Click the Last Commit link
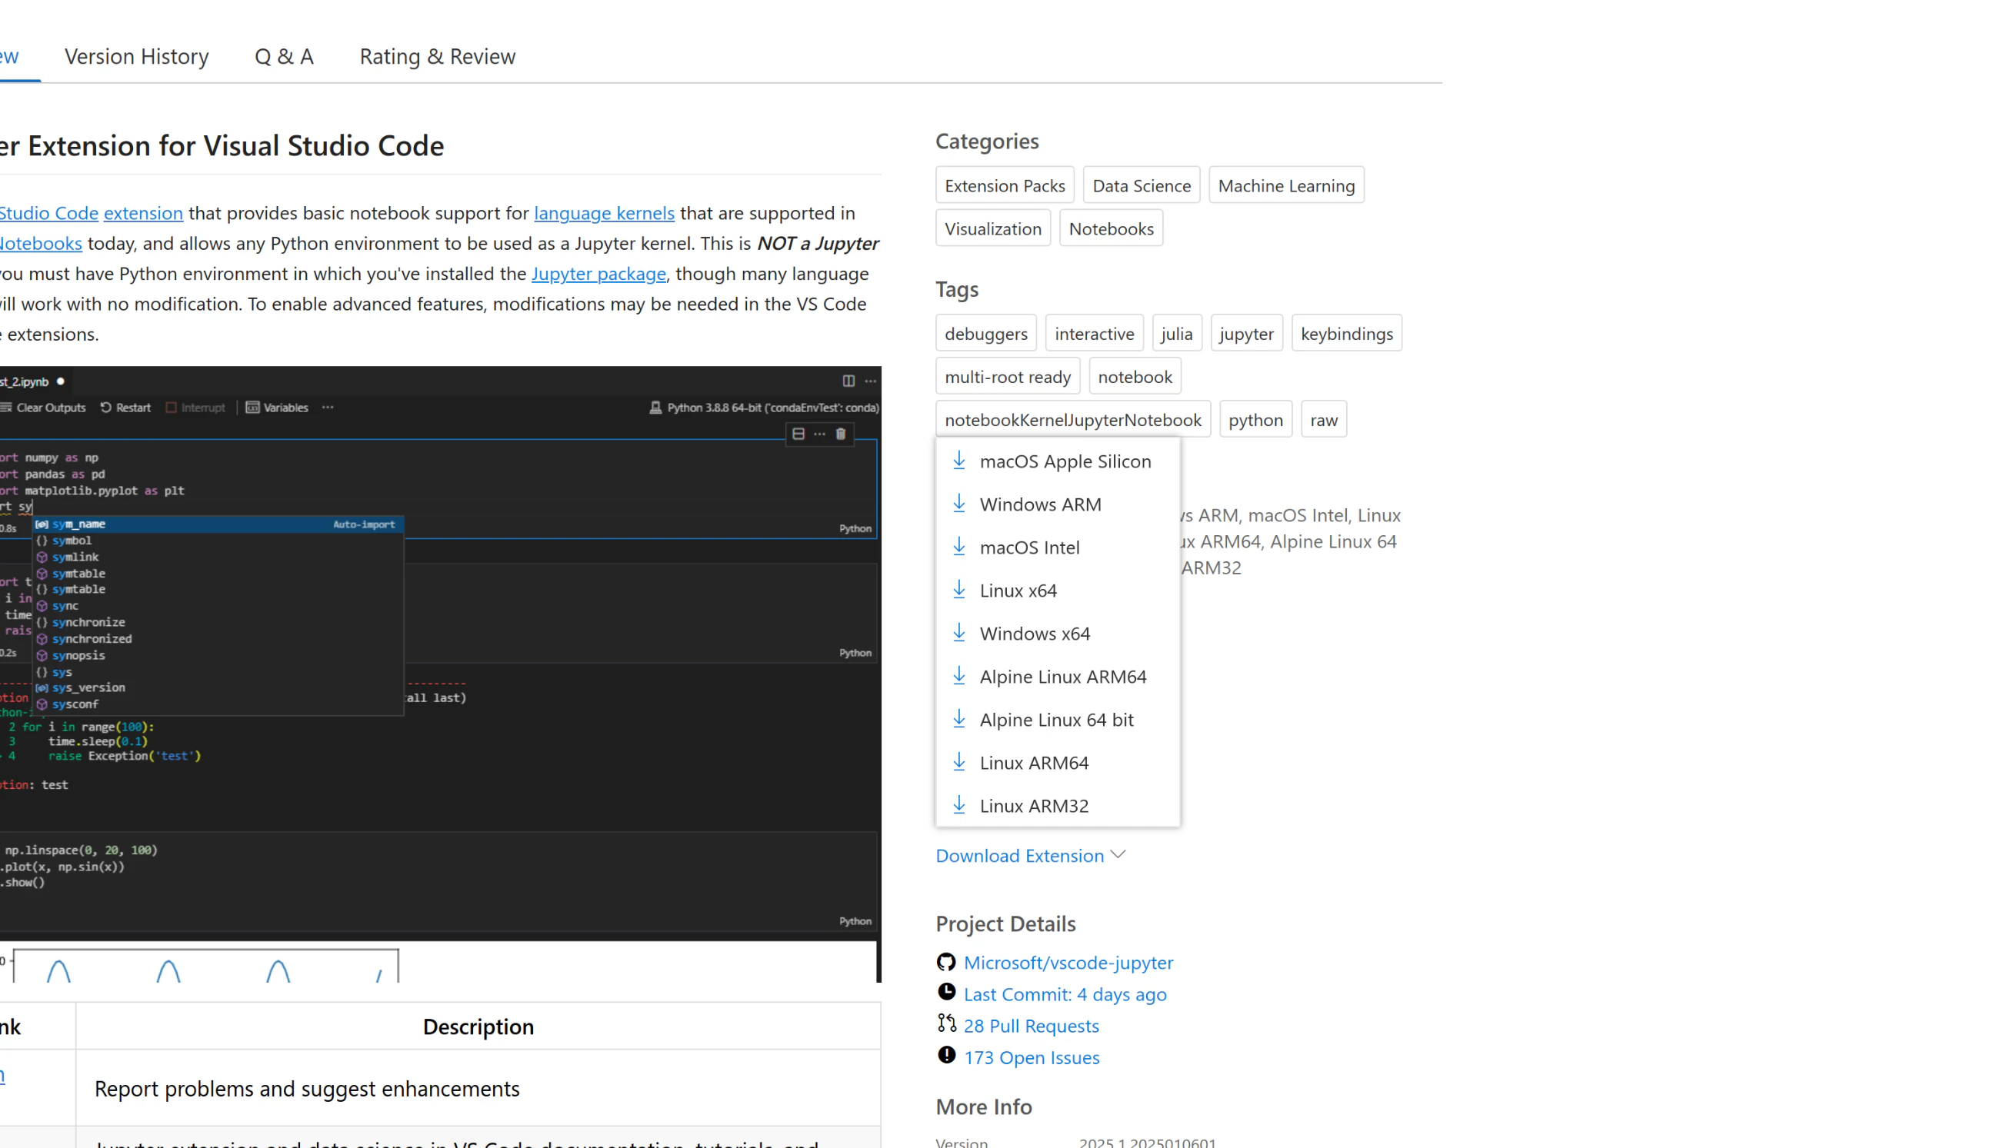 coord(1064,994)
